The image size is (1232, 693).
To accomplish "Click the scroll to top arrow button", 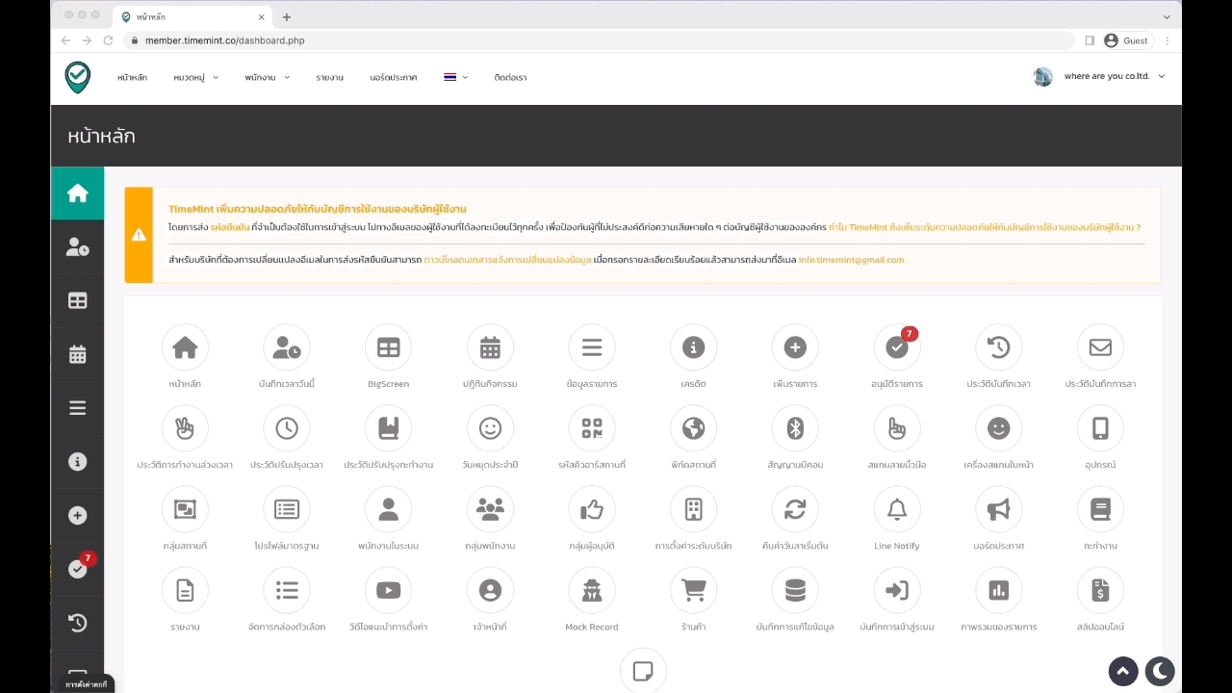I will click(x=1122, y=671).
